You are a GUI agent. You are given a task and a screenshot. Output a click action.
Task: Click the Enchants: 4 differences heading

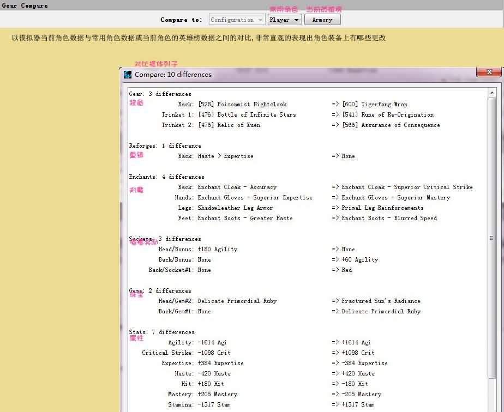click(x=166, y=177)
